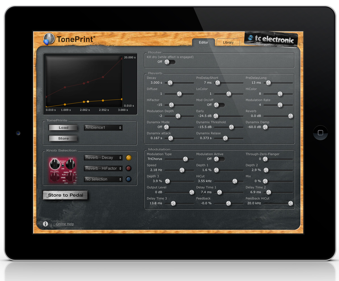Image resolution: width=339 pixels, height=281 pixels.
Task: Click the Modulation Type slider knob
Action: coord(185,159)
